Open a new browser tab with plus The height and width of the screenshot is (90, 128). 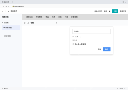point(12,2)
